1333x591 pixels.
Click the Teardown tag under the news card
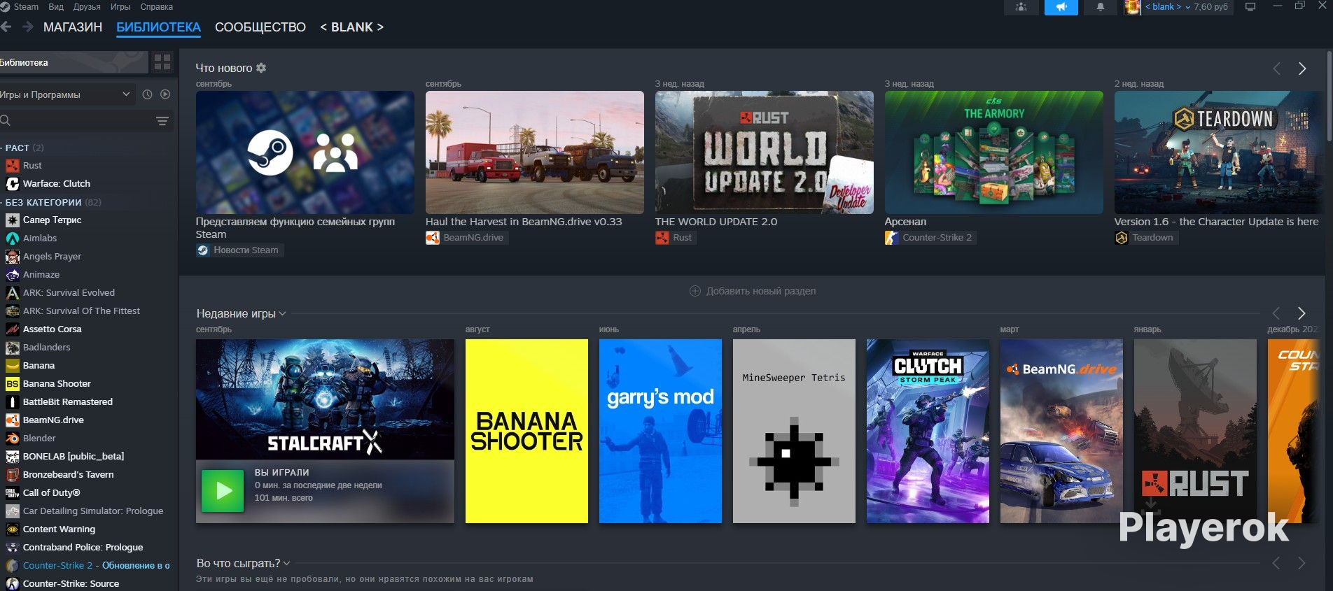pos(1145,238)
